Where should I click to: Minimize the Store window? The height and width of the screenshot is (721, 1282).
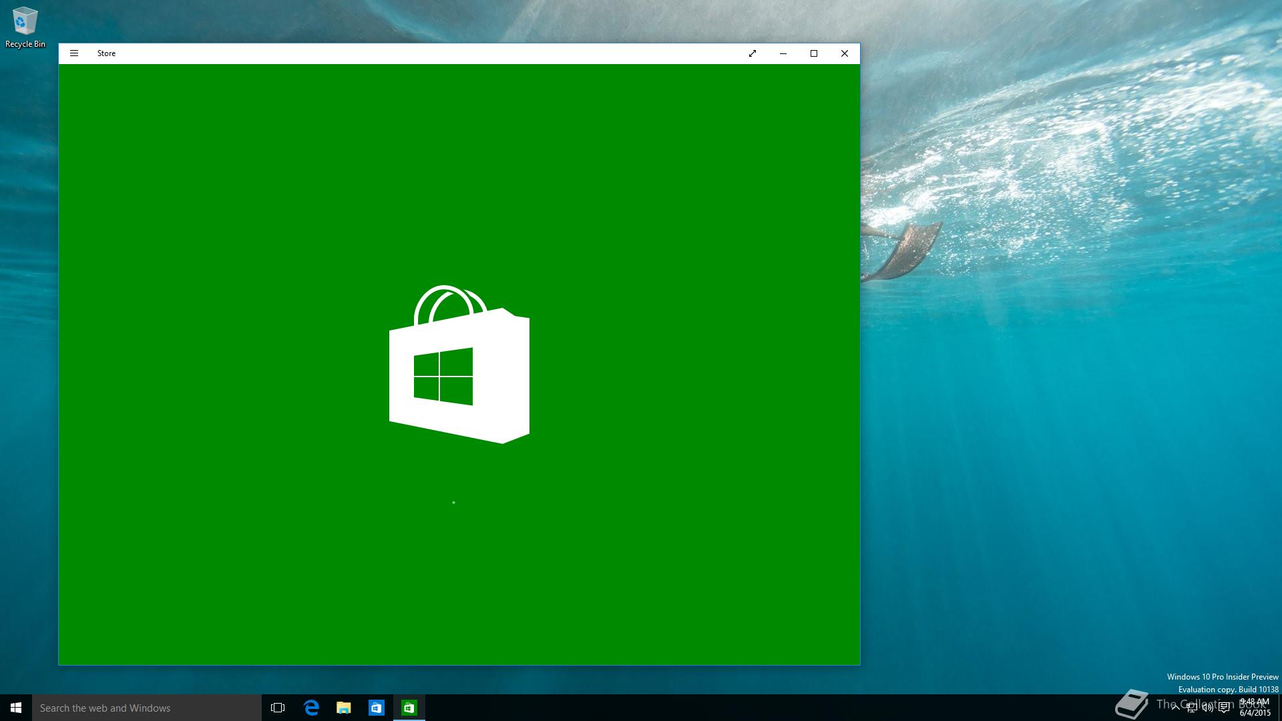point(783,53)
